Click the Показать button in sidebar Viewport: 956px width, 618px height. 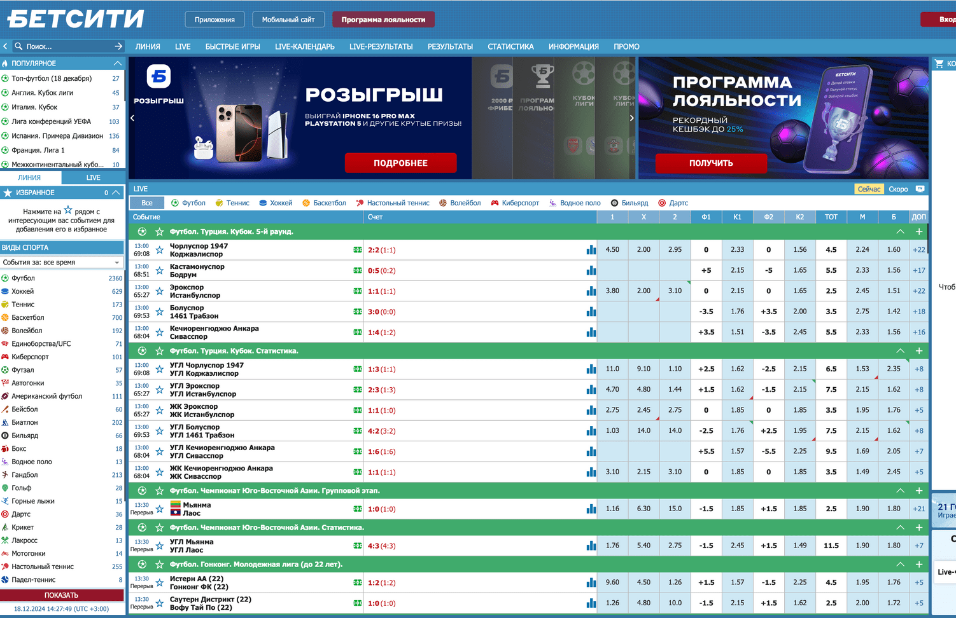click(62, 595)
